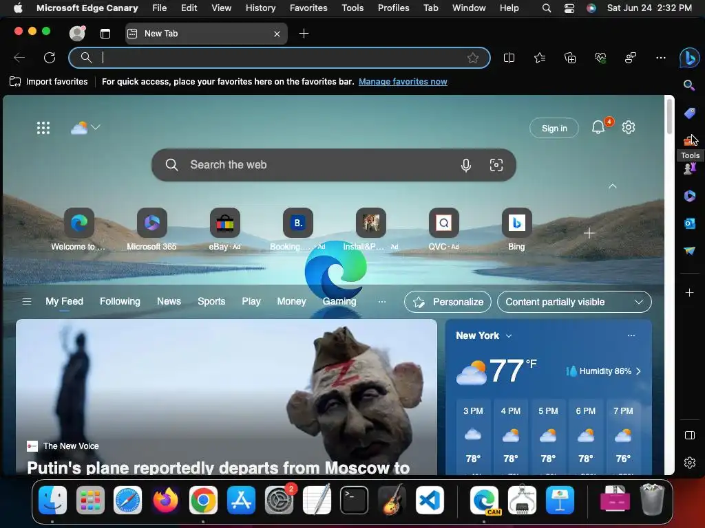This screenshot has width=705, height=528.
Task: Click the page vertical scrollbar
Action: tap(669, 117)
